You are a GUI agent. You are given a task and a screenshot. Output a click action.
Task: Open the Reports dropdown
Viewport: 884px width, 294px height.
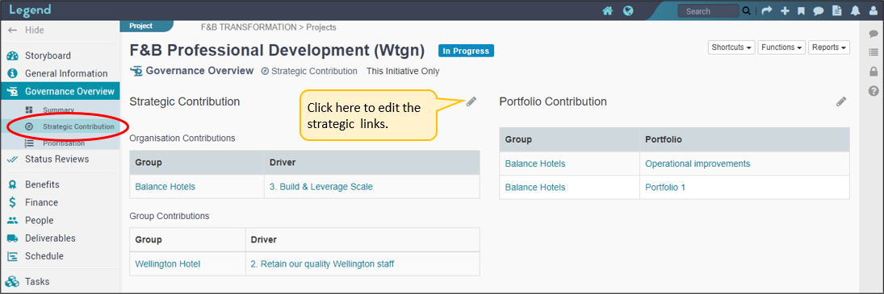tap(829, 48)
